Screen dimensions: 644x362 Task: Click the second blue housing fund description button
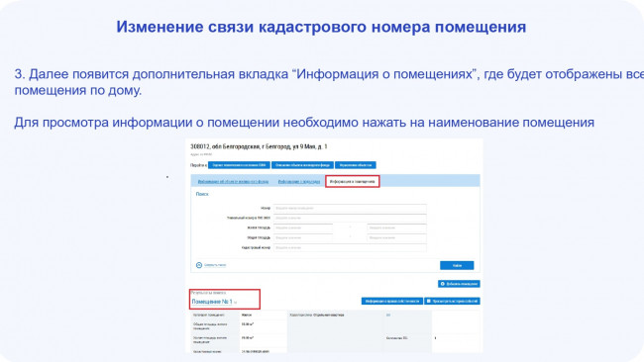tap(303, 165)
